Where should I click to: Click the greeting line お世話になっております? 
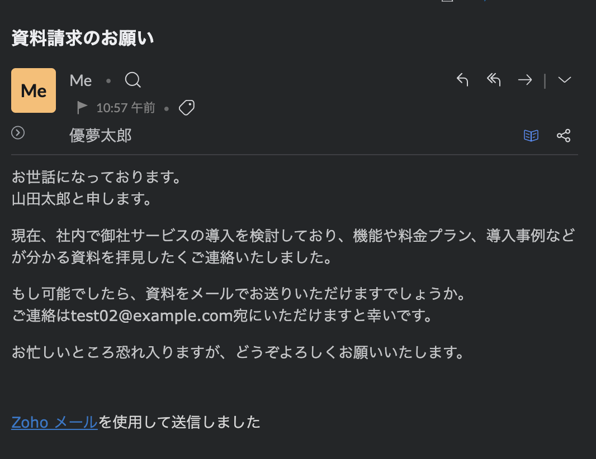click(x=97, y=177)
